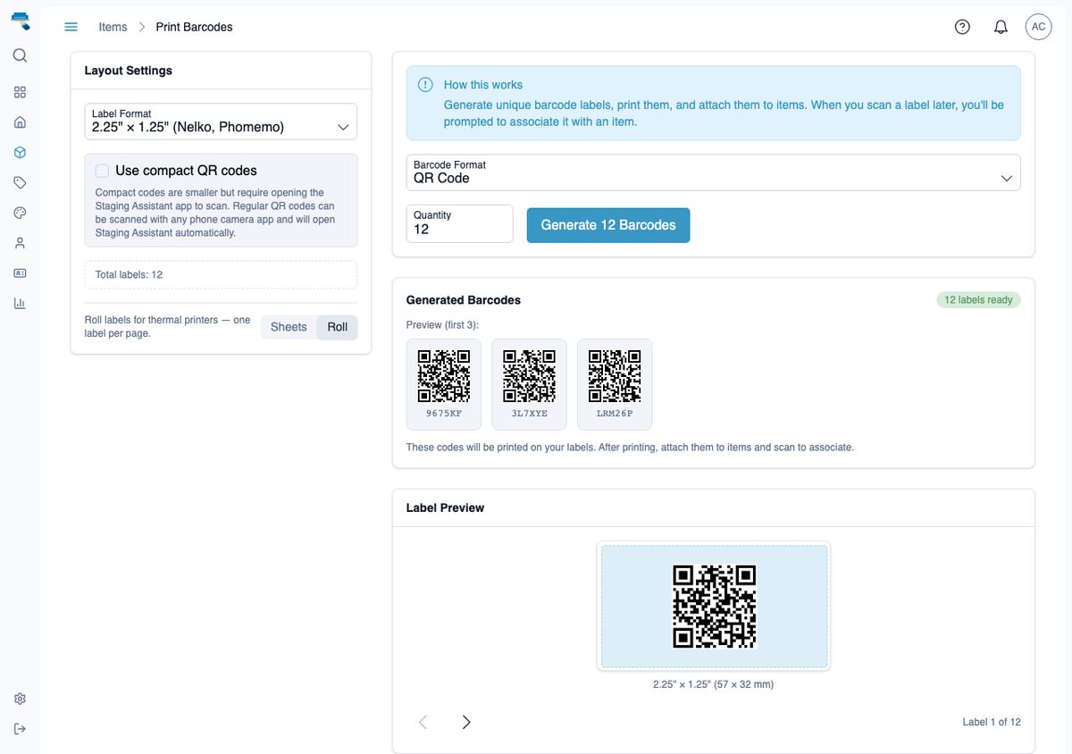
Task: Click the Quantity input field
Action: [x=459, y=224]
